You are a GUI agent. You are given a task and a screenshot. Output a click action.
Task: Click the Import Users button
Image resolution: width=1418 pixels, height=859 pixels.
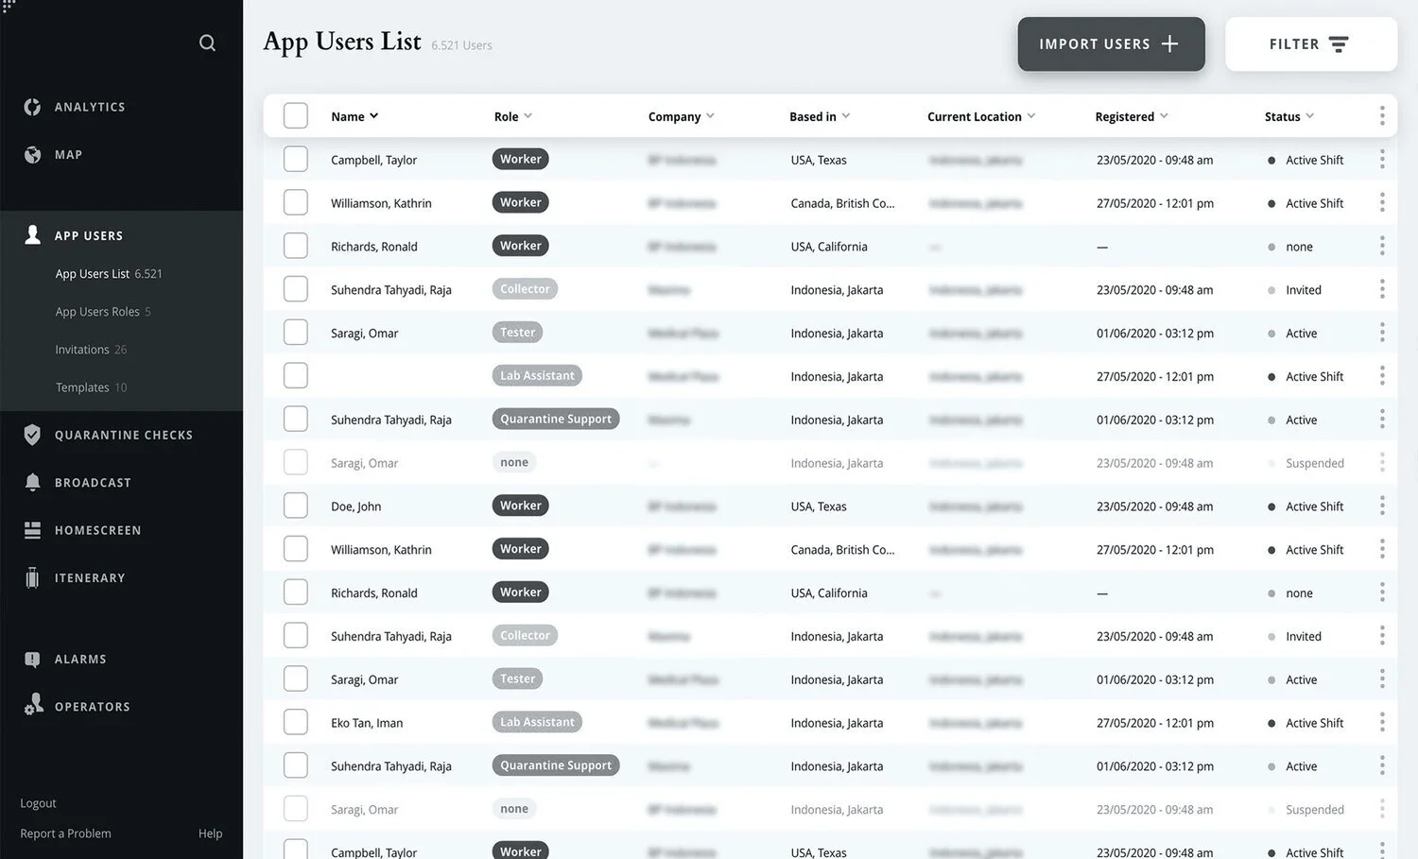1111,43
